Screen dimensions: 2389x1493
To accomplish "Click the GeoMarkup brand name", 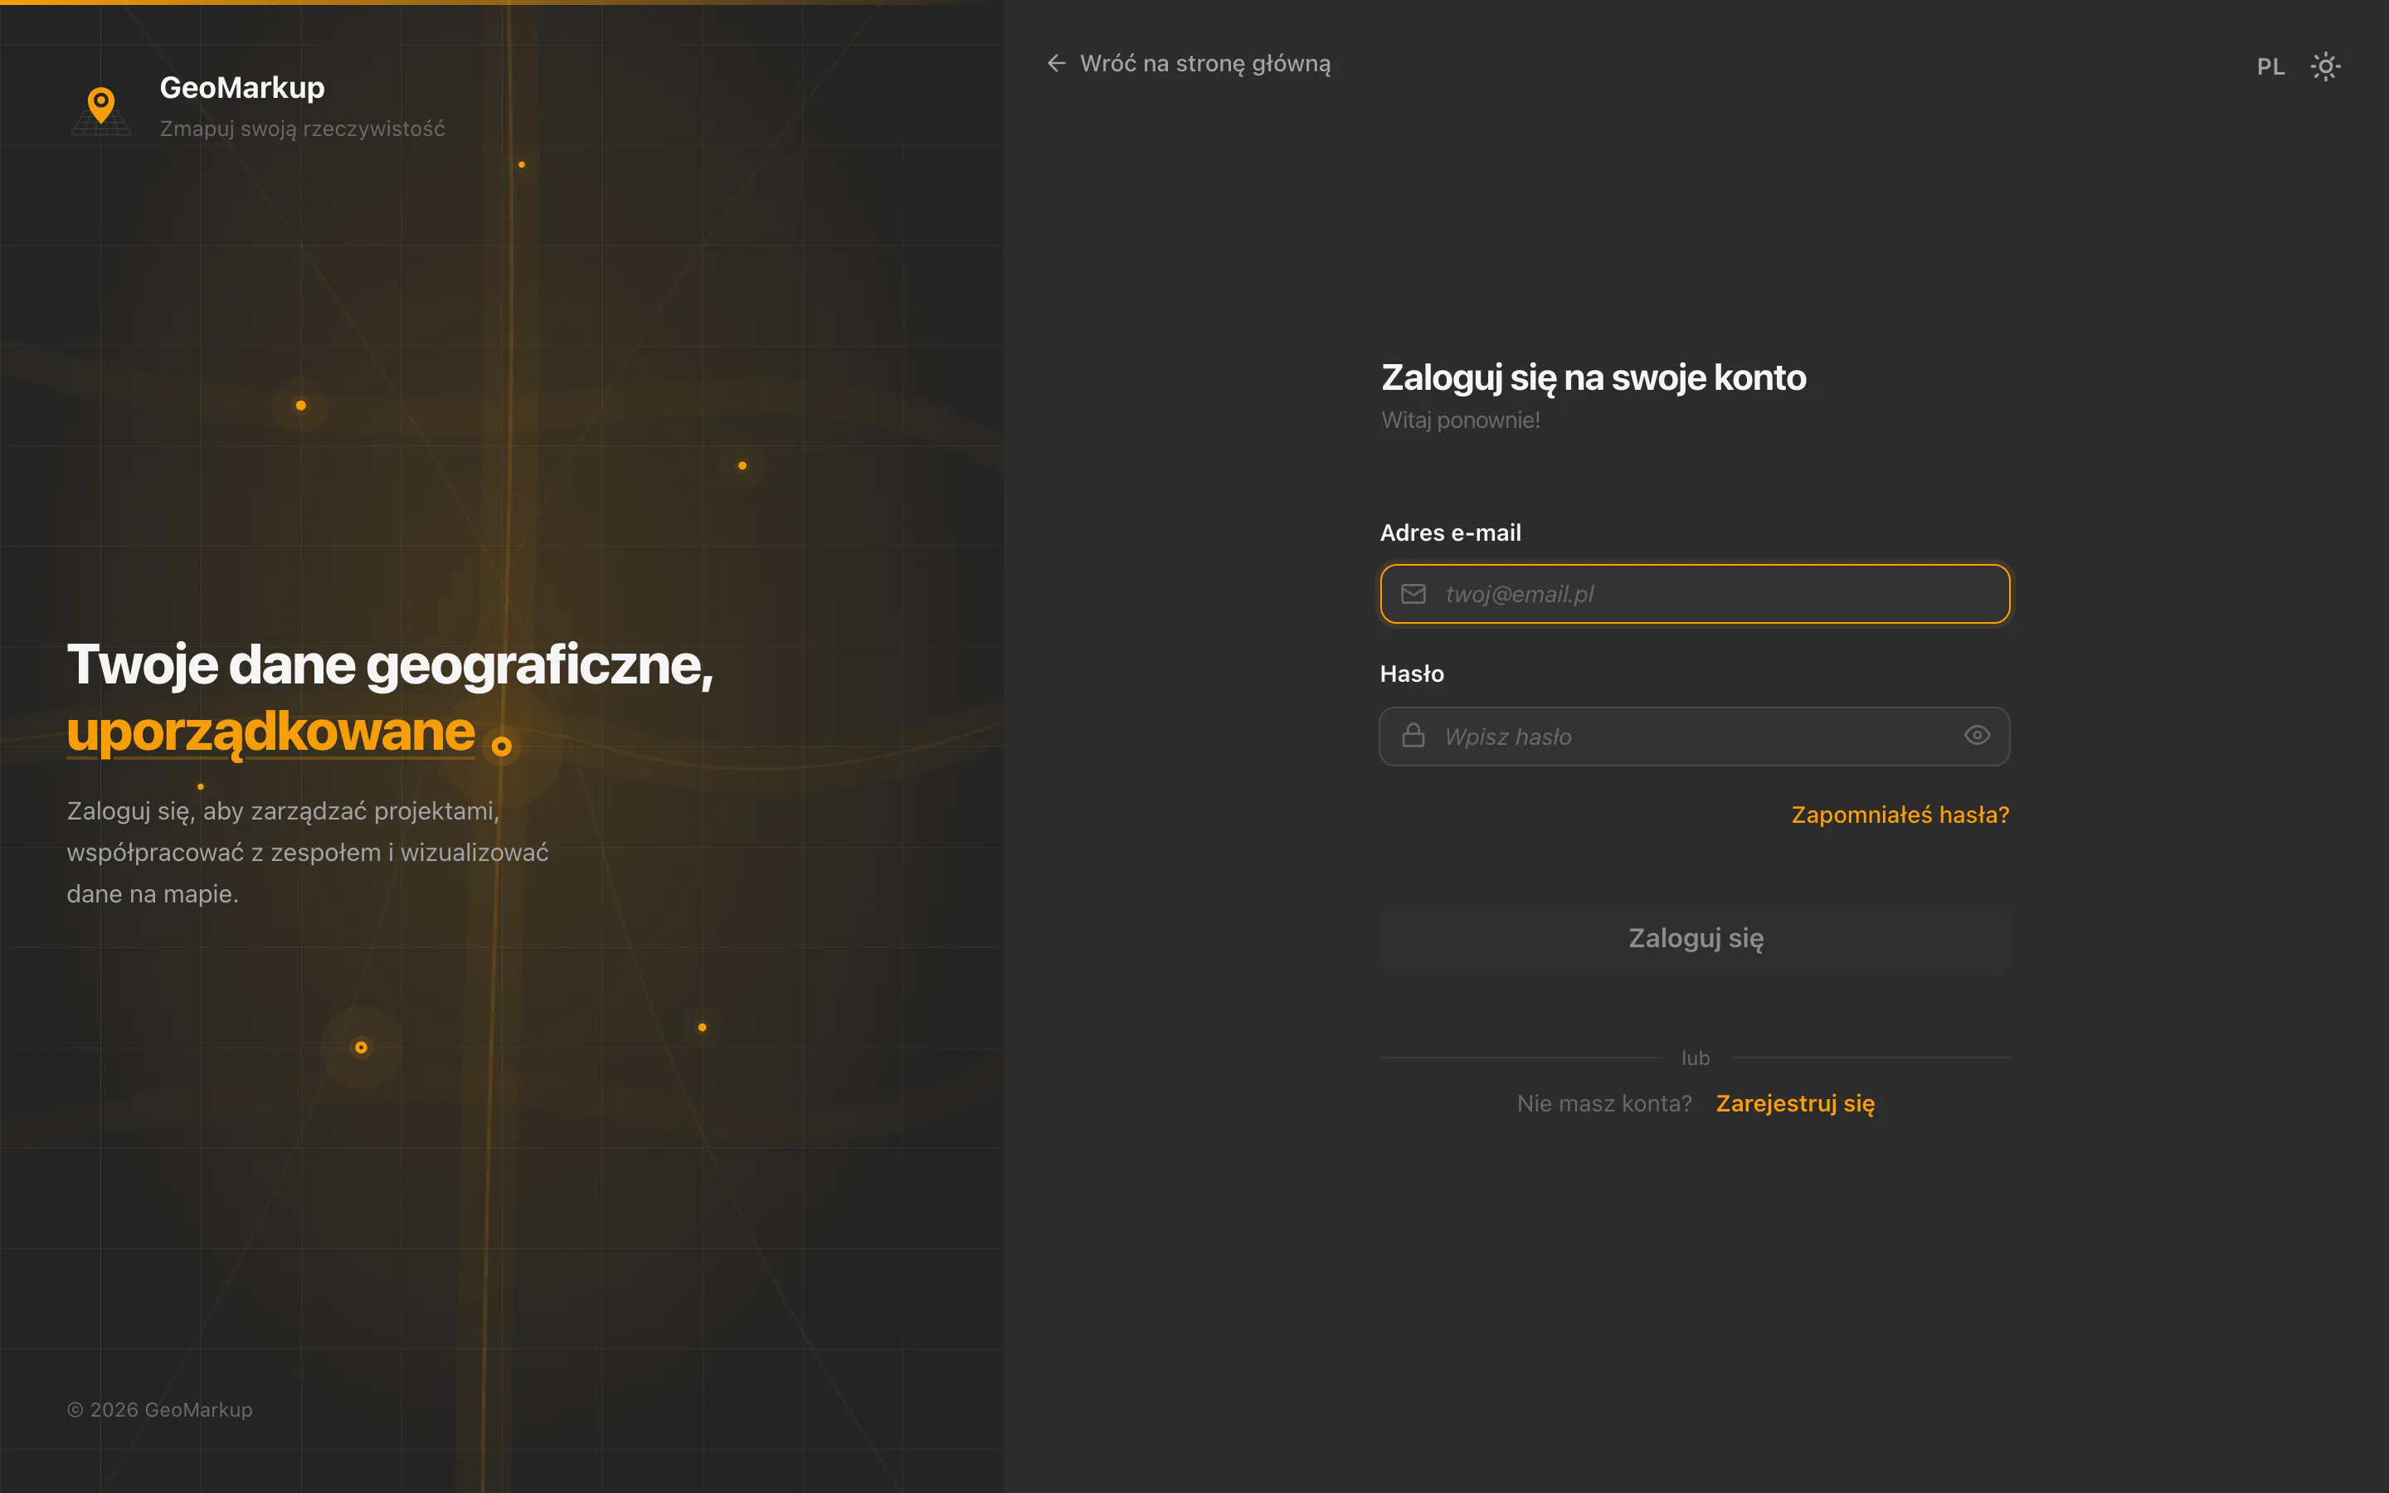I will [242, 87].
